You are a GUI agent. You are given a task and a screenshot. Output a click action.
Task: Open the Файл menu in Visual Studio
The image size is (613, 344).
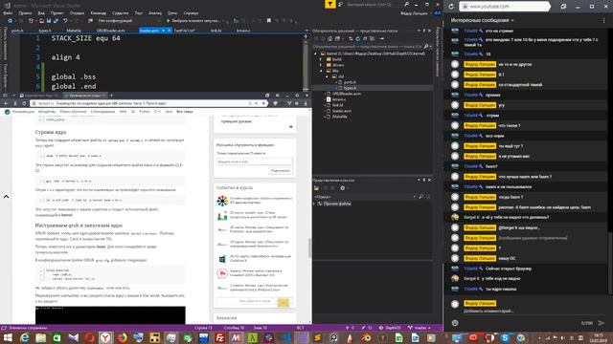click(x=8, y=12)
